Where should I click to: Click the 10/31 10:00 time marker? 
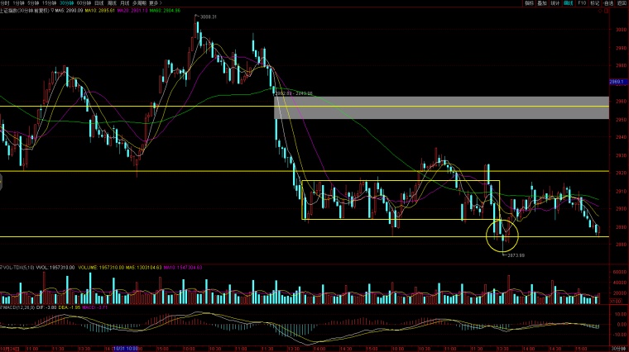point(126,349)
